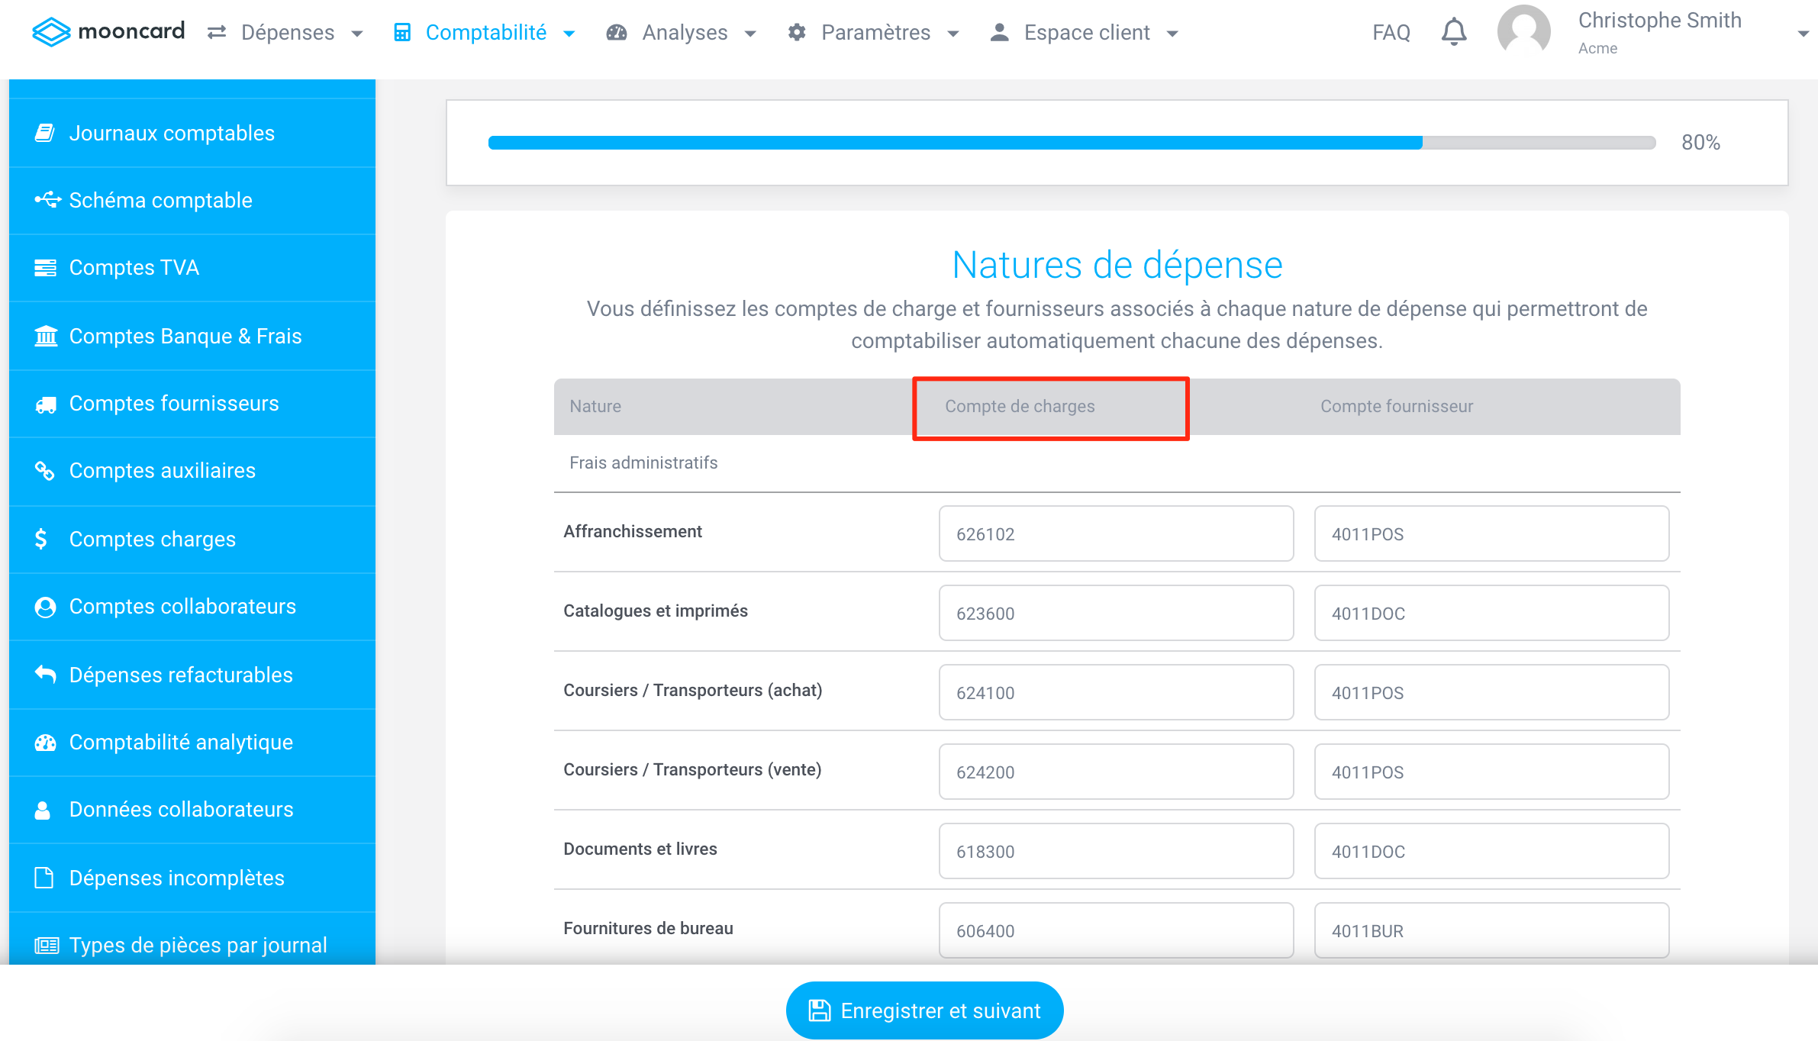Expand the Analyses menu

pyautogui.click(x=685, y=32)
